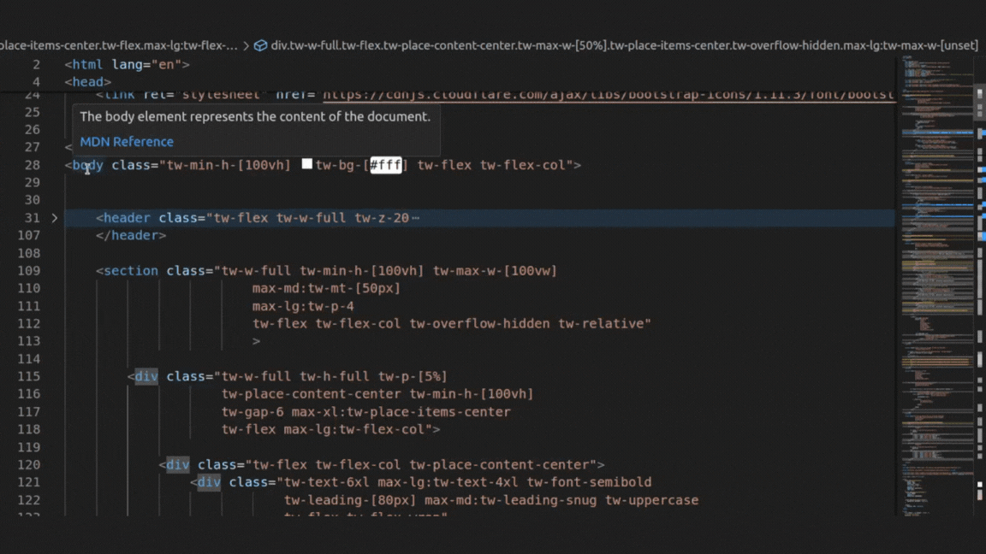The width and height of the screenshot is (986, 554).
Task: Open the div.tw-w-full.tw-flex breadcrumb item
Action: (625, 46)
